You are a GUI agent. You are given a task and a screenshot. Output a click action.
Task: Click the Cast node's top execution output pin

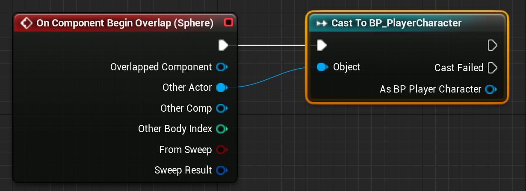point(492,45)
